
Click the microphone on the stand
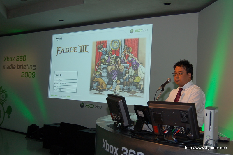tap(164, 84)
